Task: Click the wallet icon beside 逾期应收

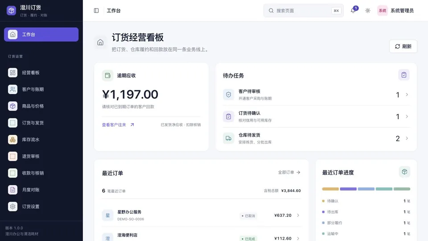Action: click(107, 75)
